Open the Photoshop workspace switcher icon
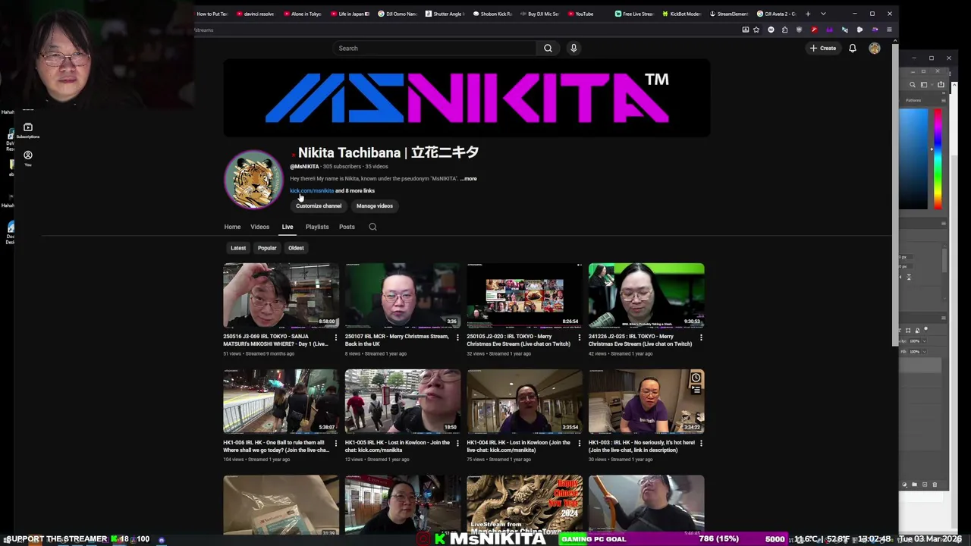This screenshot has width=971, height=546. point(924,84)
